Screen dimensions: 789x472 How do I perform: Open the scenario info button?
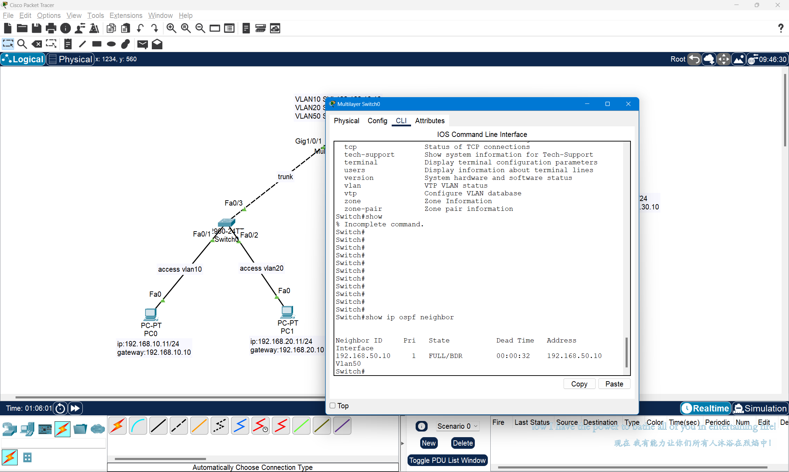coord(421,426)
